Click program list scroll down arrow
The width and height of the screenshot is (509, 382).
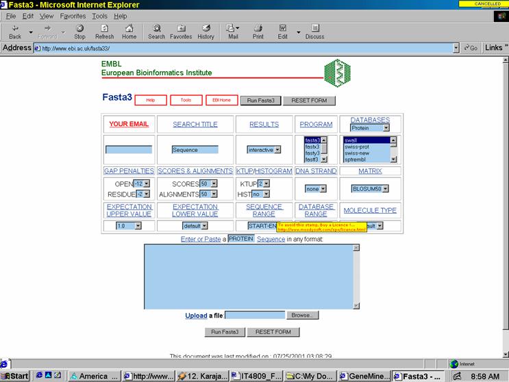point(324,160)
